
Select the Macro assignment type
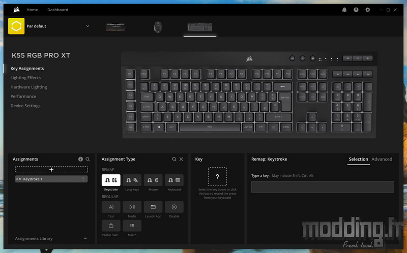tap(132, 226)
